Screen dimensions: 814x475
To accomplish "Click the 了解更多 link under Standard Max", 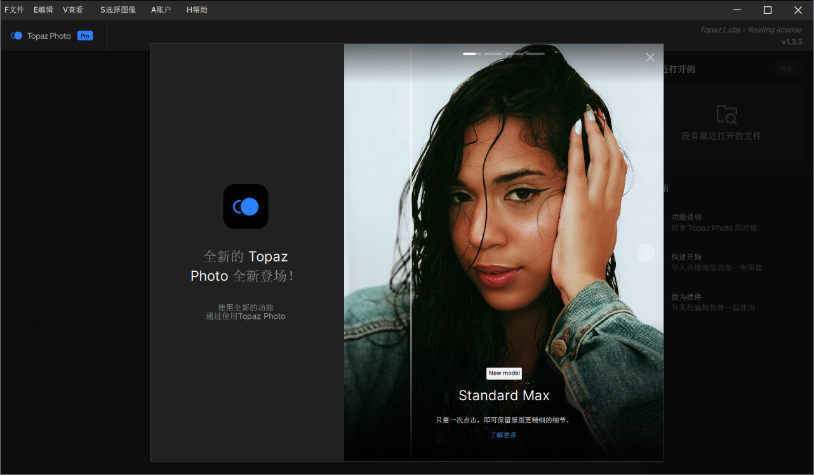I will click(x=504, y=435).
